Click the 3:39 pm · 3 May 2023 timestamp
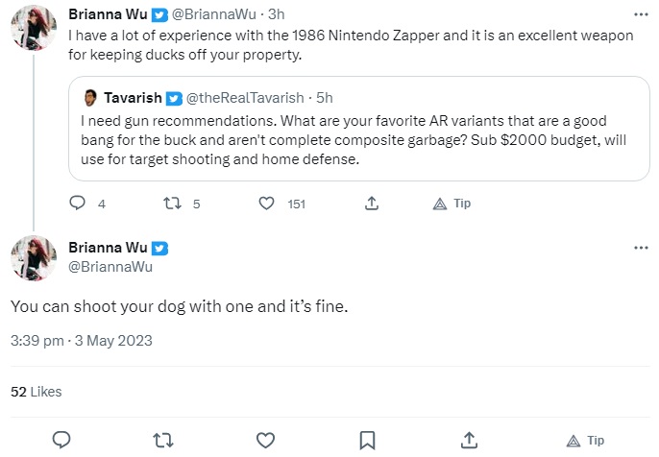The height and width of the screenshot is (457, 659). [82, 341]
